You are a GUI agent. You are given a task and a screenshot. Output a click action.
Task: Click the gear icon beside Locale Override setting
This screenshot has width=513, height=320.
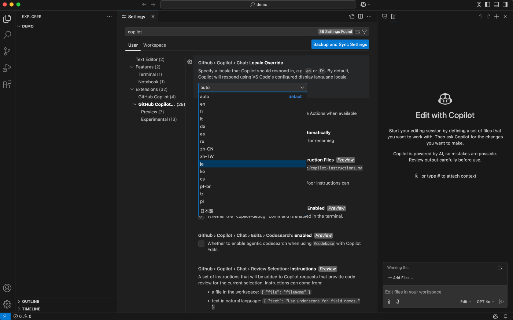coord(189,62)
